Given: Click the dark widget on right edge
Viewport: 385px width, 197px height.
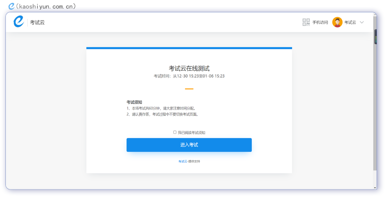Looking at the screenshot, I should [x=376, y=37].
